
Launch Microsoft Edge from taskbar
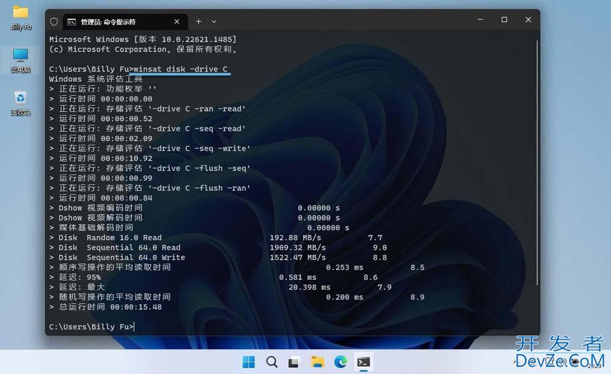[x=340, y=362]
